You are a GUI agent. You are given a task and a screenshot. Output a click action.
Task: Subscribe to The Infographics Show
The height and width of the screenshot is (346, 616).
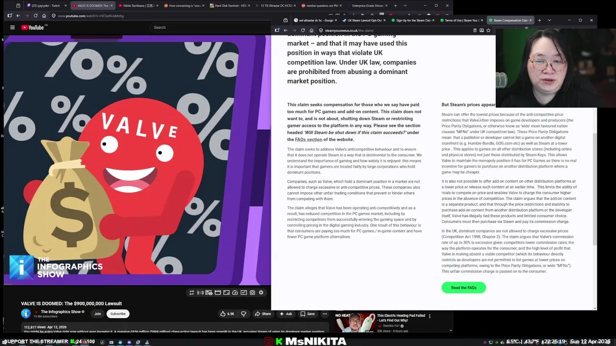(x=118, y=314)
